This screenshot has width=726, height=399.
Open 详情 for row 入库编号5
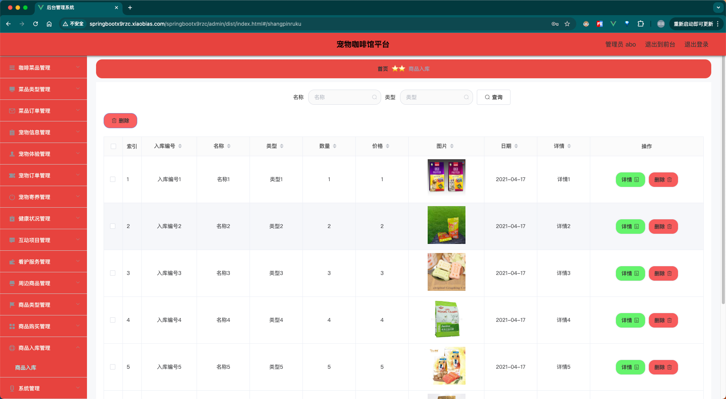pyautogui.click(x=630, y=367)
